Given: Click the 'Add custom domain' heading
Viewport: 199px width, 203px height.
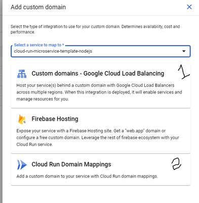Looking at the screenshot, I should 38,7.
